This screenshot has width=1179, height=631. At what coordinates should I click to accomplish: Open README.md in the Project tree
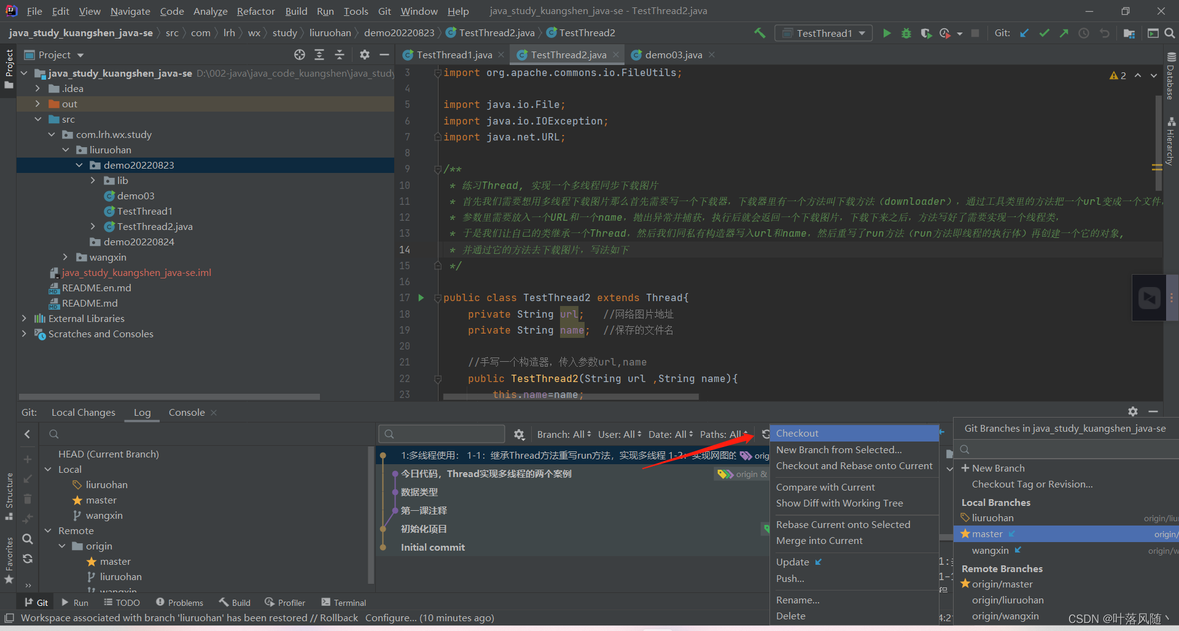(x=90, y=303)
